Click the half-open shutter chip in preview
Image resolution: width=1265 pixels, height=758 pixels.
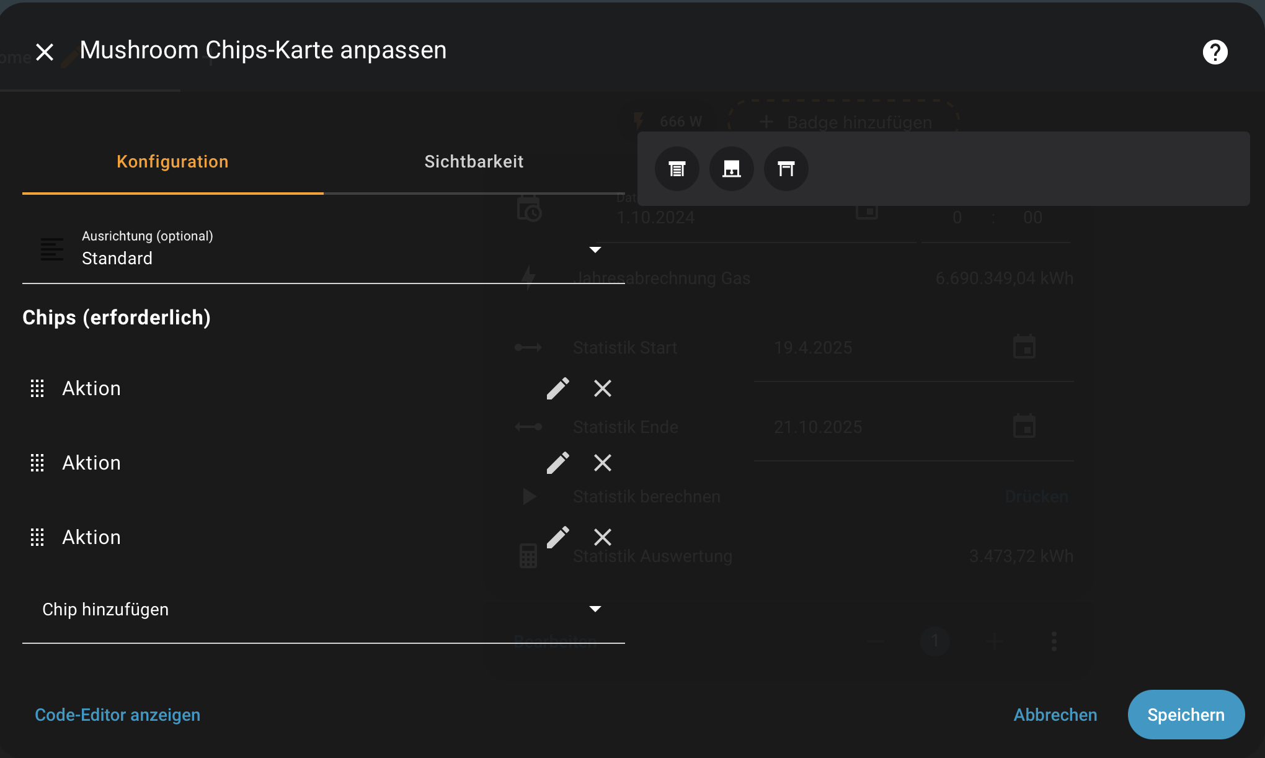(x=731, y=169)
